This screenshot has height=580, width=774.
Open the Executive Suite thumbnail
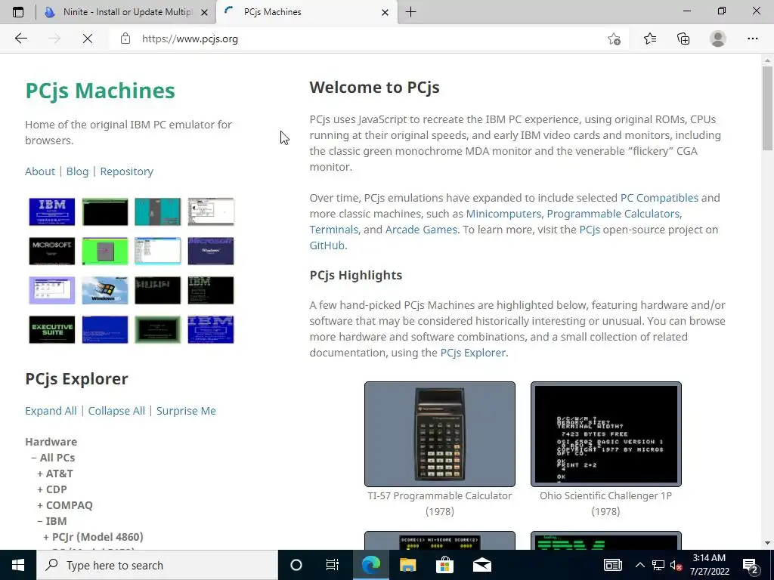click(x=52, y=329)
